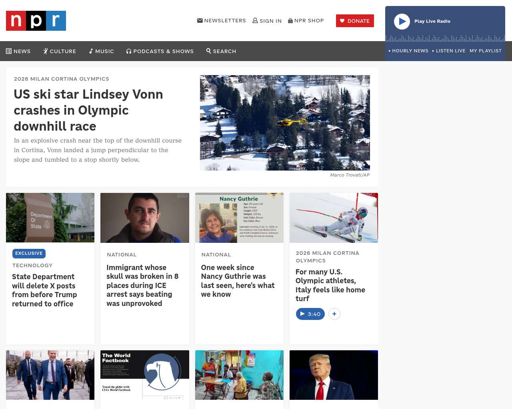Read the Vonn crash story summary
Viewport: 512px width, 409px height.
pyautogui.click(x=98, y=150)
